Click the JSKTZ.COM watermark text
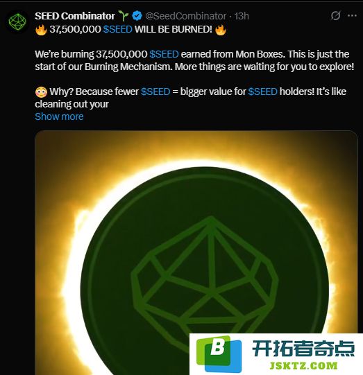363x375 pixels. (x=303, y=366)
